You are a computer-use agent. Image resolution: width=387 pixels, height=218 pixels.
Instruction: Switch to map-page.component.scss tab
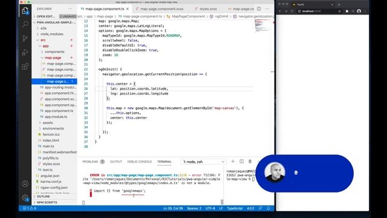click(x=161, y=9)
